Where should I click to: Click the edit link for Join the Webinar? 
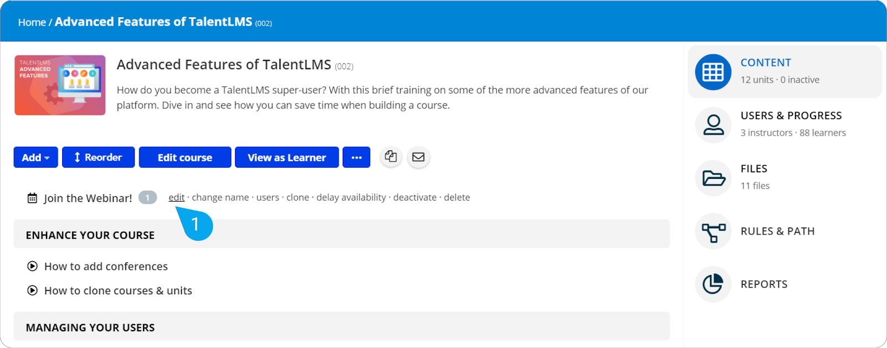pos(176,197)
